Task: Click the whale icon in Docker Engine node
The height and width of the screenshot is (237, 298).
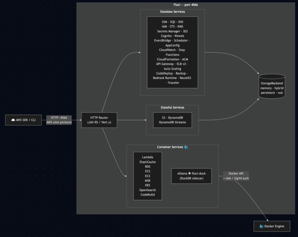Action: click(x=261, y=226)
